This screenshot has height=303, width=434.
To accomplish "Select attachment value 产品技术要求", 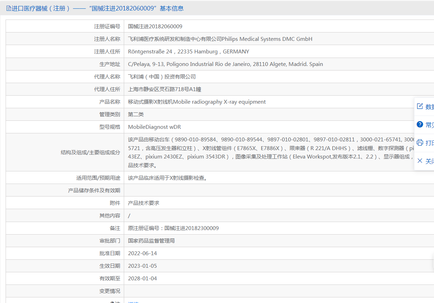I will click(144, 203).
